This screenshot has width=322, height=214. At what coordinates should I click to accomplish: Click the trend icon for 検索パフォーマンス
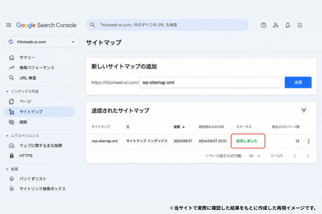[11, 67]
